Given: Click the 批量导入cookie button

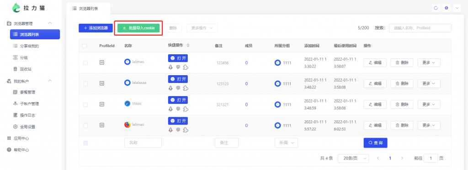Looking at the screenshot, I should (138, 28).
